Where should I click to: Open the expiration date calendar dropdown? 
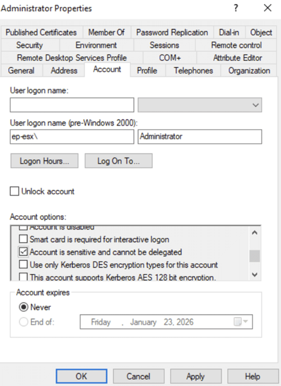pos(241,322)
